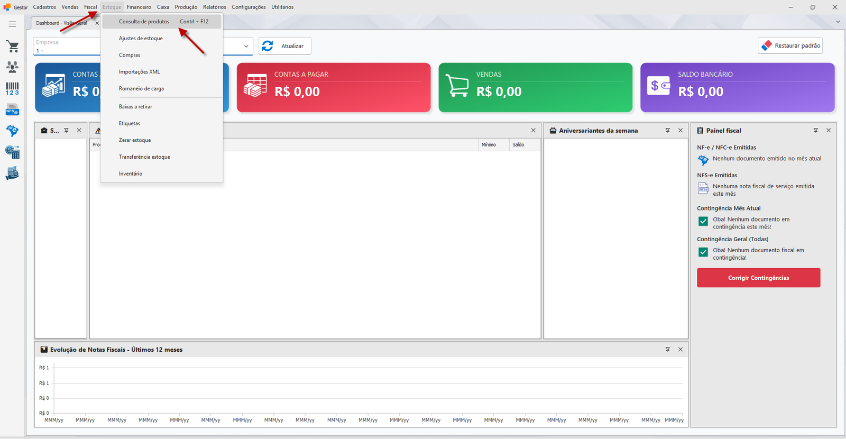Viewport: 846px width, 439px height.
Task: Open the Configurações menu
Action: click(x=249, y=7)
